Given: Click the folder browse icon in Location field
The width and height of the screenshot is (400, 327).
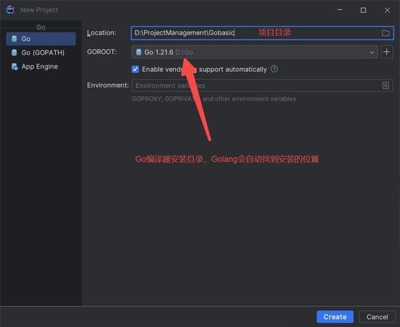Looking at the screenshot, I should 385,33.
